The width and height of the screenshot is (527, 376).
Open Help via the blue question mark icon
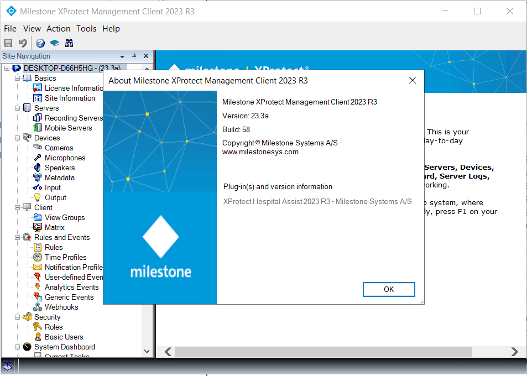point(39,43)
